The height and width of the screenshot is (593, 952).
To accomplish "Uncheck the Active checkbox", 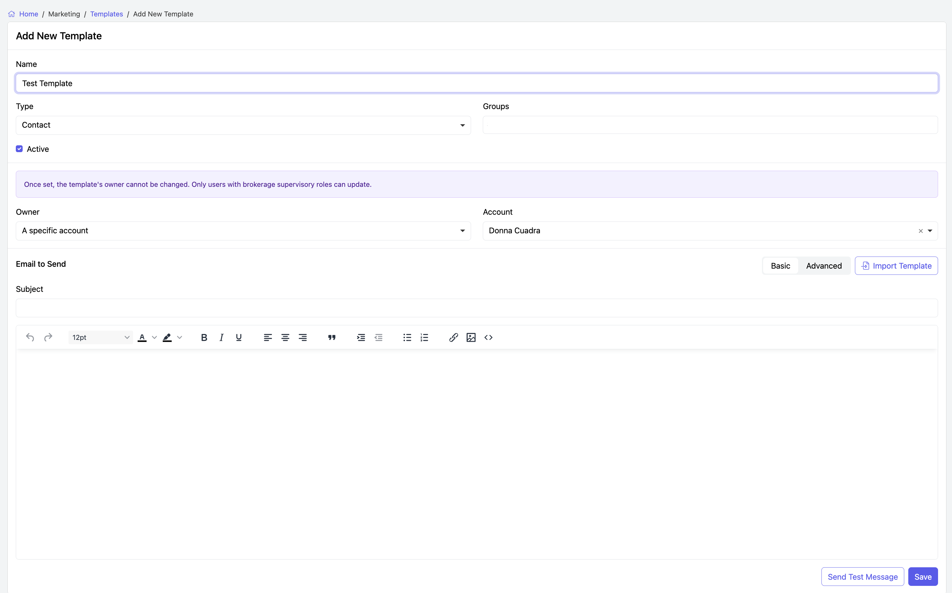I will click(19, 149).
